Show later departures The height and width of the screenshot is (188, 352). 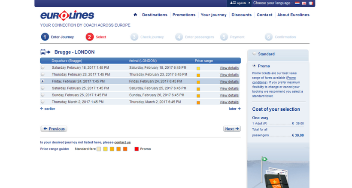[234, 109]
